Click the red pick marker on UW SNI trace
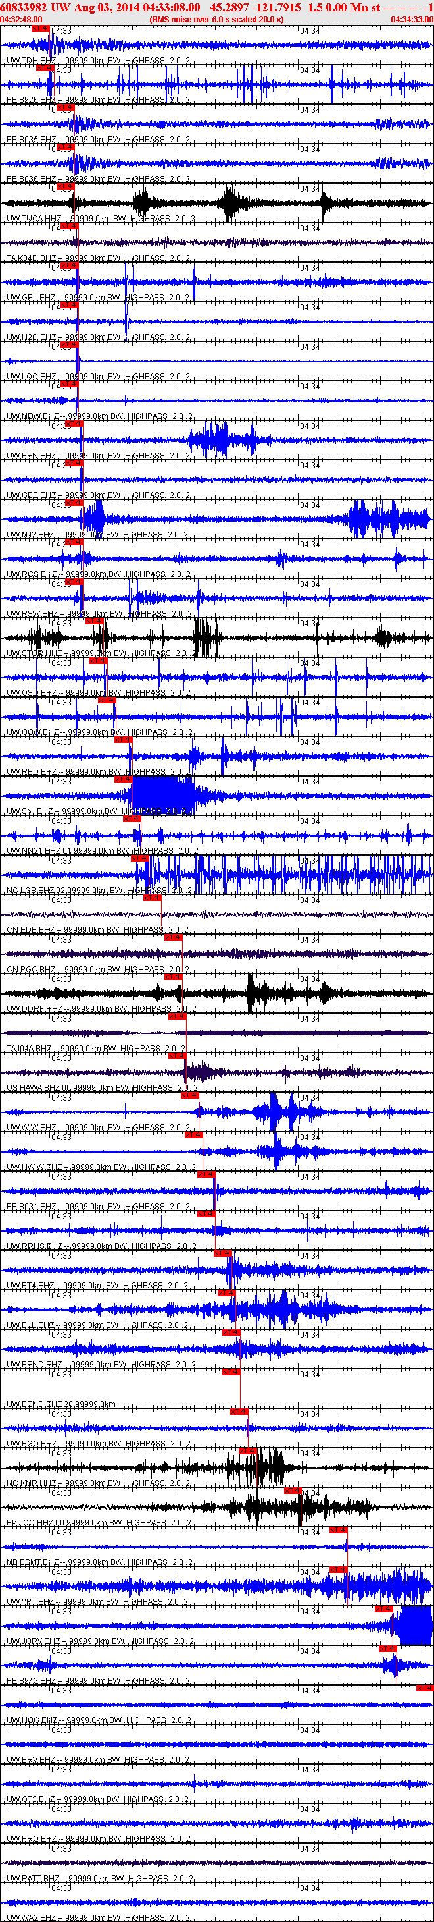 pos(123,779)
